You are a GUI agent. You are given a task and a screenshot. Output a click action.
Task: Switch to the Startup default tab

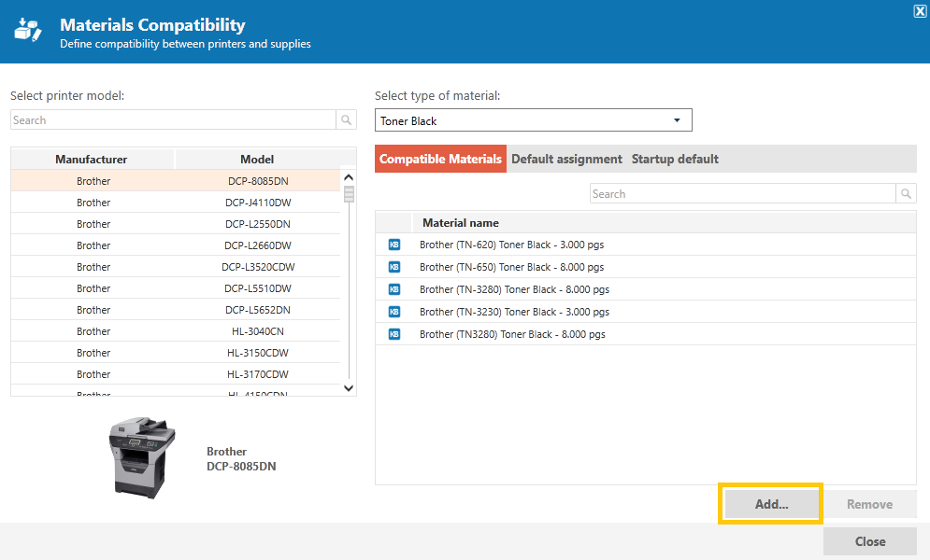tap(675, 159)
